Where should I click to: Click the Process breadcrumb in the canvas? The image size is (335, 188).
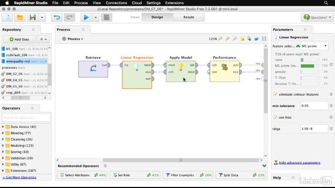point(73,39)
